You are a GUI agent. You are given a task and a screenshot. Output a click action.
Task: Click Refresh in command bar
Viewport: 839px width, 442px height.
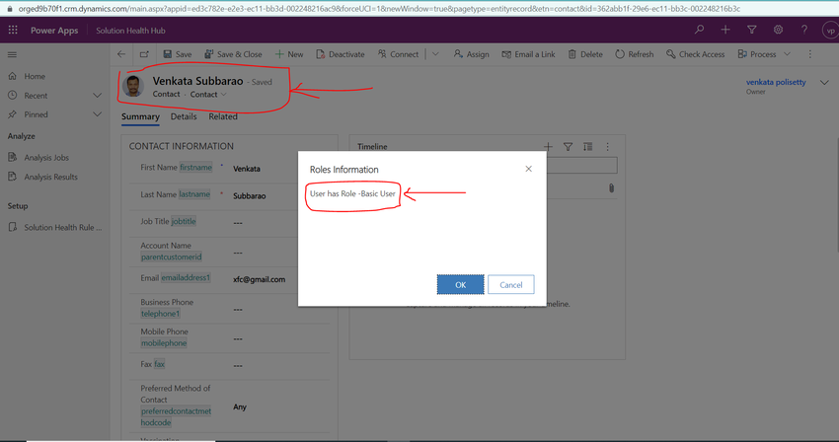pos(634,54)
